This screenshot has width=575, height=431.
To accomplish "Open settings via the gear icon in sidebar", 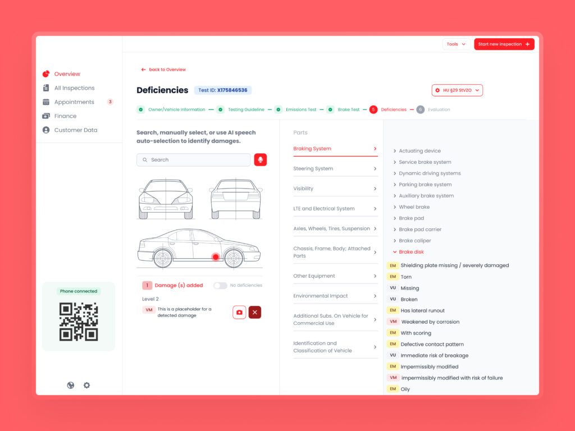I will pos(86,385).
